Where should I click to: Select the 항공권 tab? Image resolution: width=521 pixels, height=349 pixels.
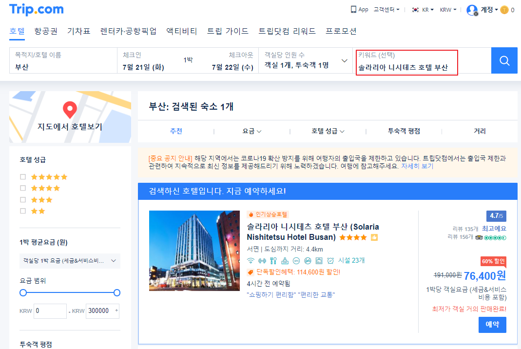point(46,31)
